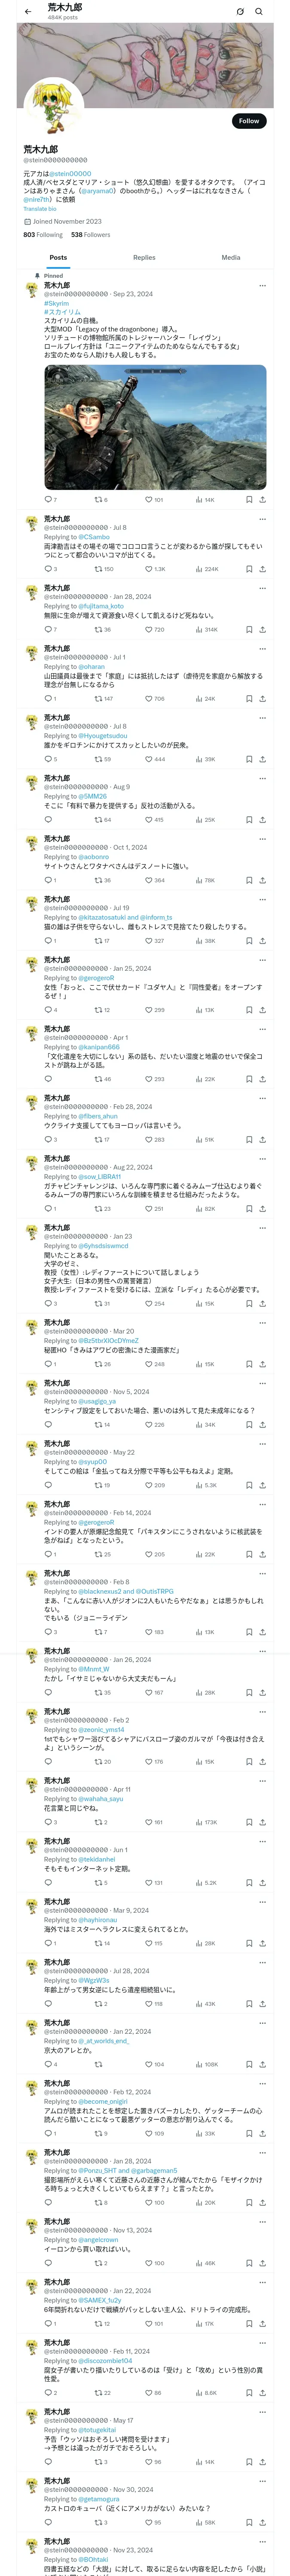Screen dimensions: 290x2576
Task: View the 538 Followers list
Action: [x=91, y=235]
